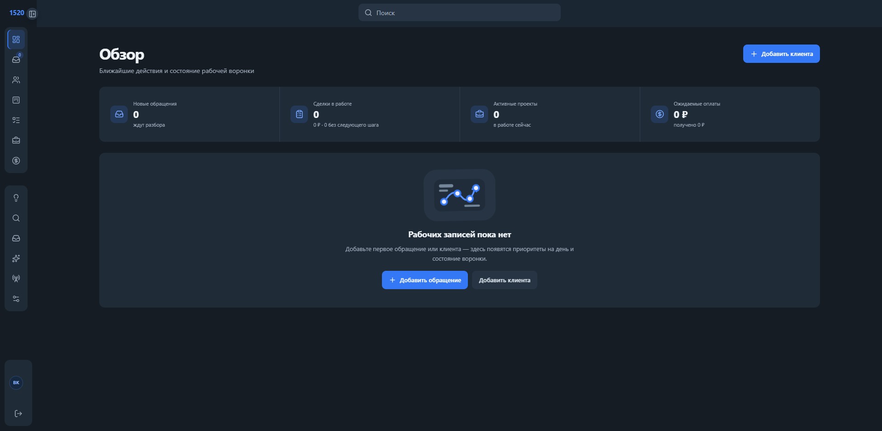Screen dimensions: 882x431
Task: Click the chart illustration in empty state
Action: [x=460, y=195]
